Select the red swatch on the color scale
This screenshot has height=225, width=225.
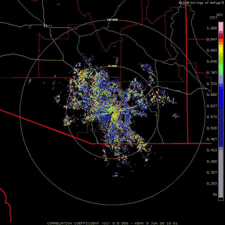coord(221,37)
